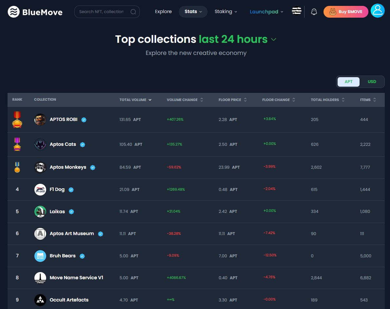Click the silver medal rank 2 icon

point(17,144)
